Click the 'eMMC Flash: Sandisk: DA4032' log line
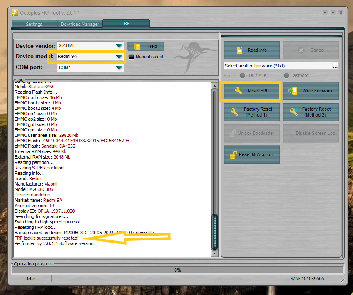This screenshot has height=295, width=353. coord(45,146)
